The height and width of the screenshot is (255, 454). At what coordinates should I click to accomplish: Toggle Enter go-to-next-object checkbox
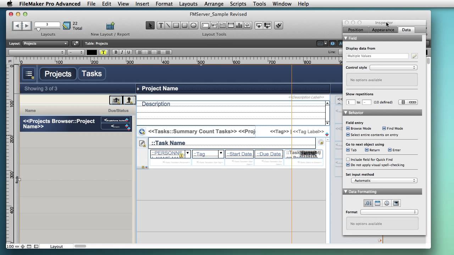(390, 150)
